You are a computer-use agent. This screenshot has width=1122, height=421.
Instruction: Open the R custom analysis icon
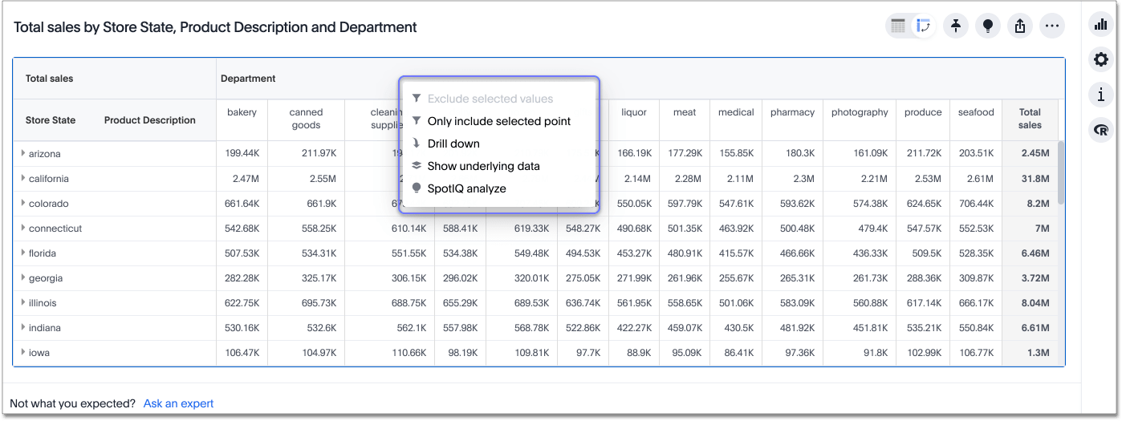point(1100,130)
